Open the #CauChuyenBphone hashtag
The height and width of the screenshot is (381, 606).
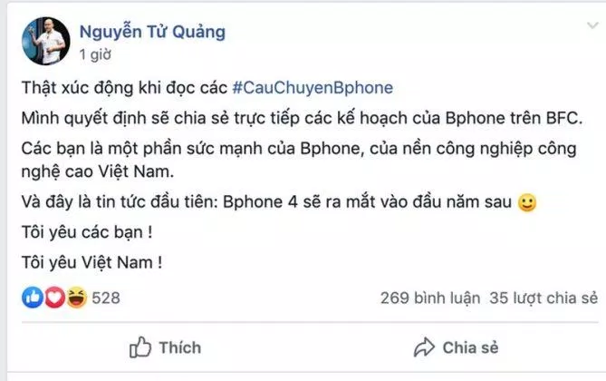tap(313, 88)
